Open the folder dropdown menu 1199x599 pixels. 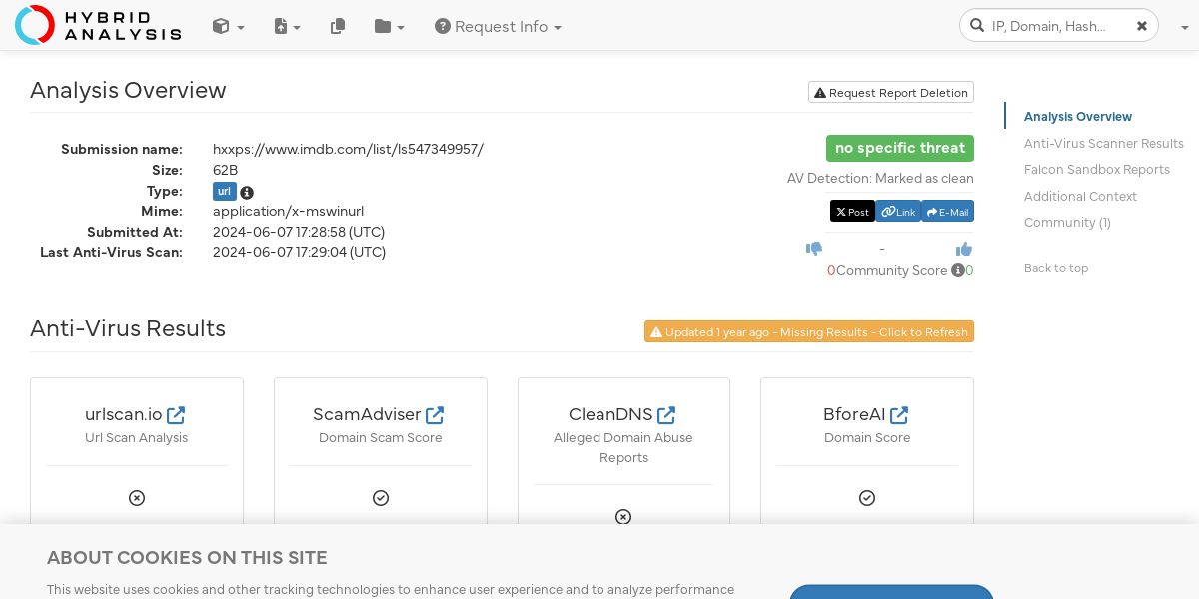tap(390, 27)
